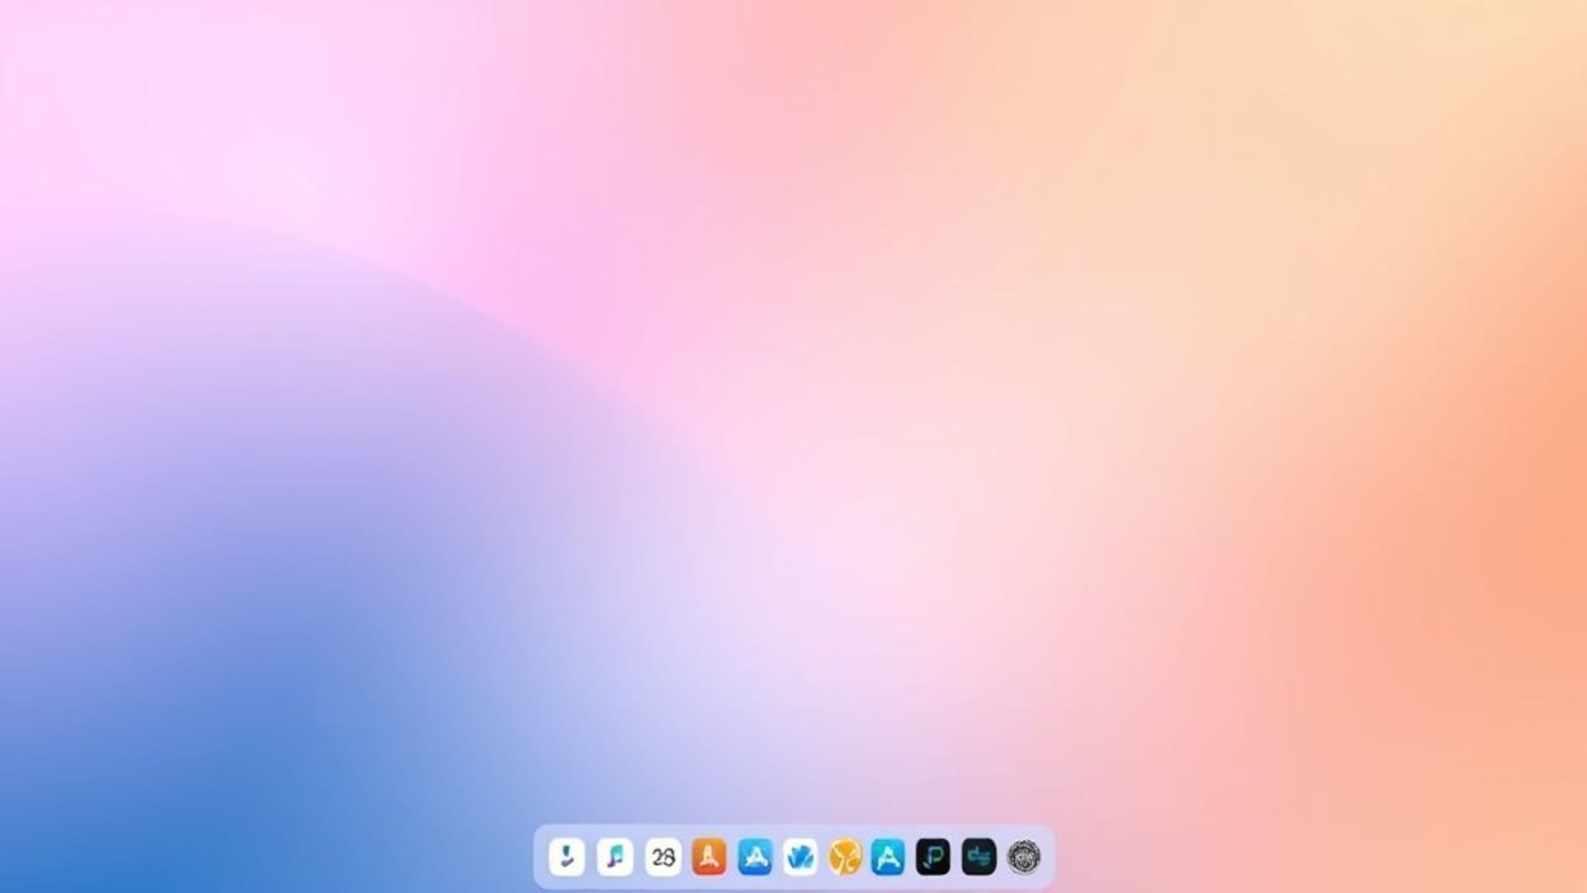
Task: Click empty dock space left of first icon
Action: (541, 857)
